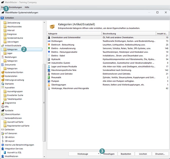Select the Industrielles Gummi row
The image size is (170, 159).
(108, 63)
